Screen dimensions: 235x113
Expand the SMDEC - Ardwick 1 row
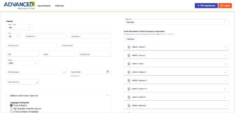tap(176, 47)
